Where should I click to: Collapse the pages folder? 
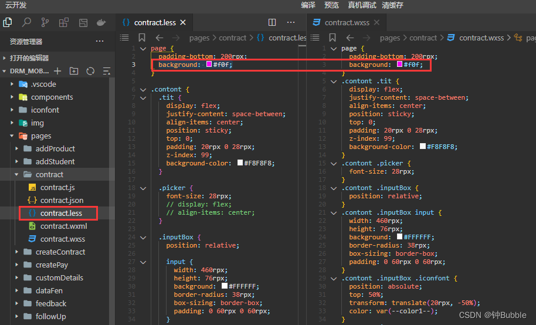pyautogui.click(x=12, y=136)
